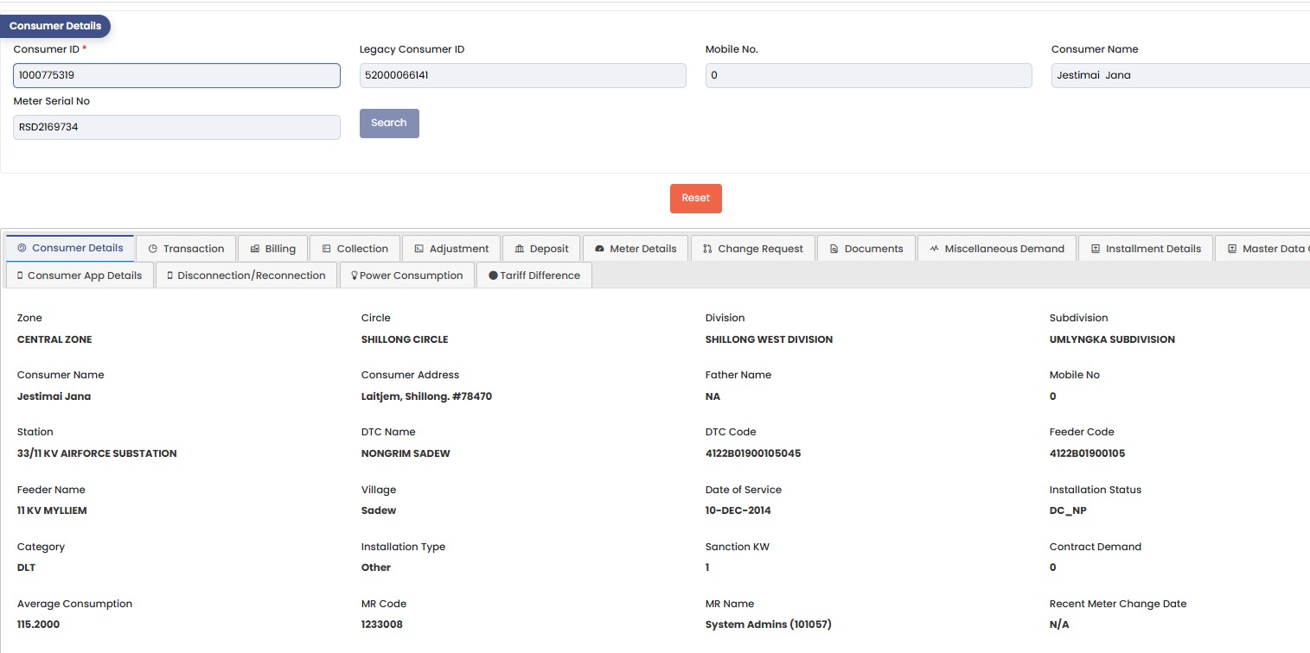Click the category value 'DLT'

pyautogui.click(x=27, y=567)
